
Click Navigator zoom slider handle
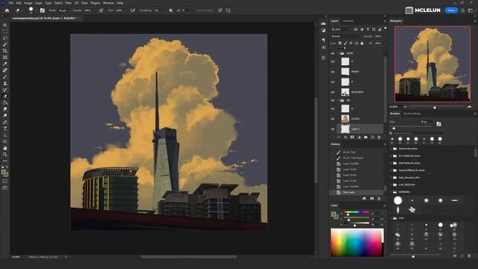435,107
